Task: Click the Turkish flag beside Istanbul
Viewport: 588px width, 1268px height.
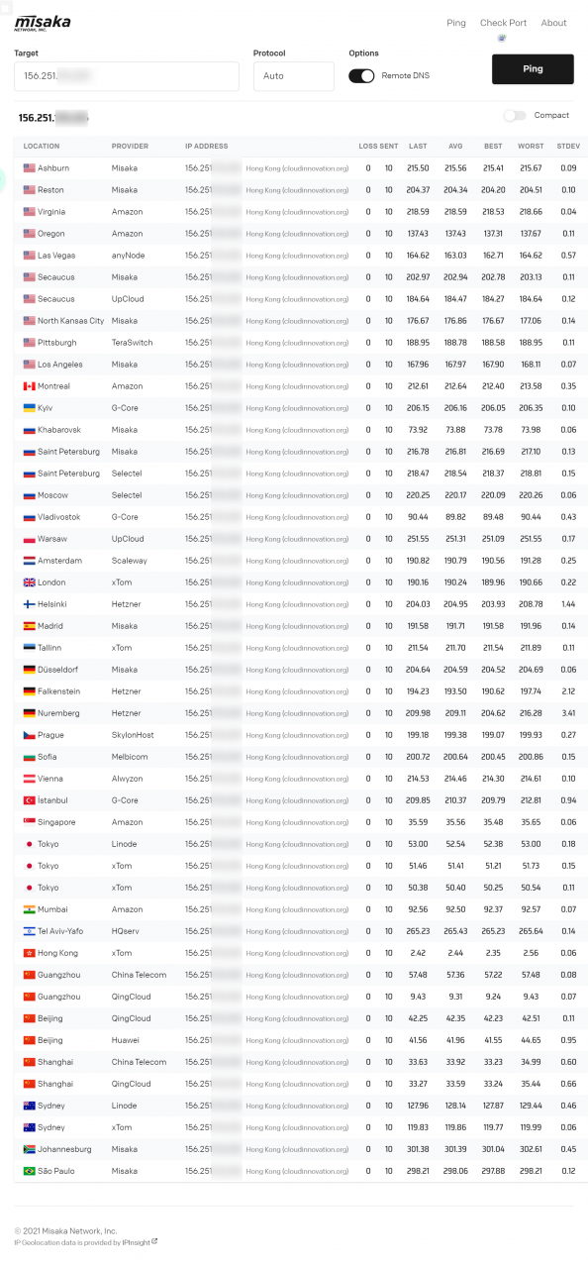Action: [x=30, y=800]
